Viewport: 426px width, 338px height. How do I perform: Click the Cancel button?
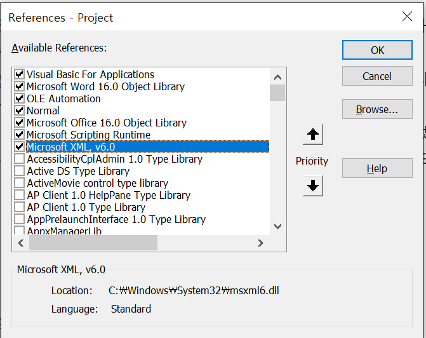377,76
